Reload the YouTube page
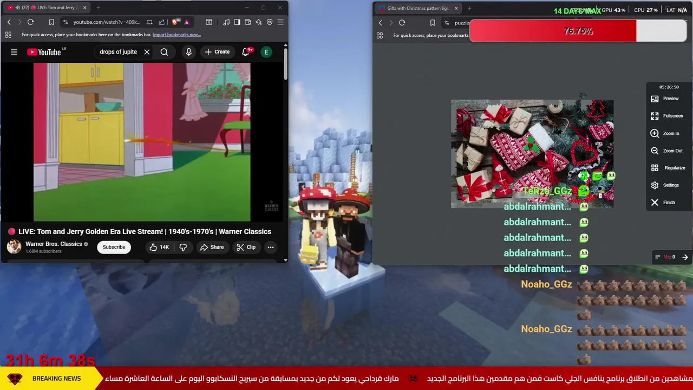This screenshot has width=693, height=390. click(30, 22)
